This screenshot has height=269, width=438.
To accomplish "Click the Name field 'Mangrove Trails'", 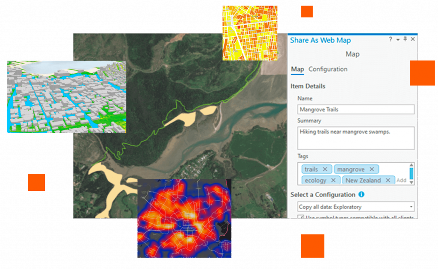I will 356,109.
